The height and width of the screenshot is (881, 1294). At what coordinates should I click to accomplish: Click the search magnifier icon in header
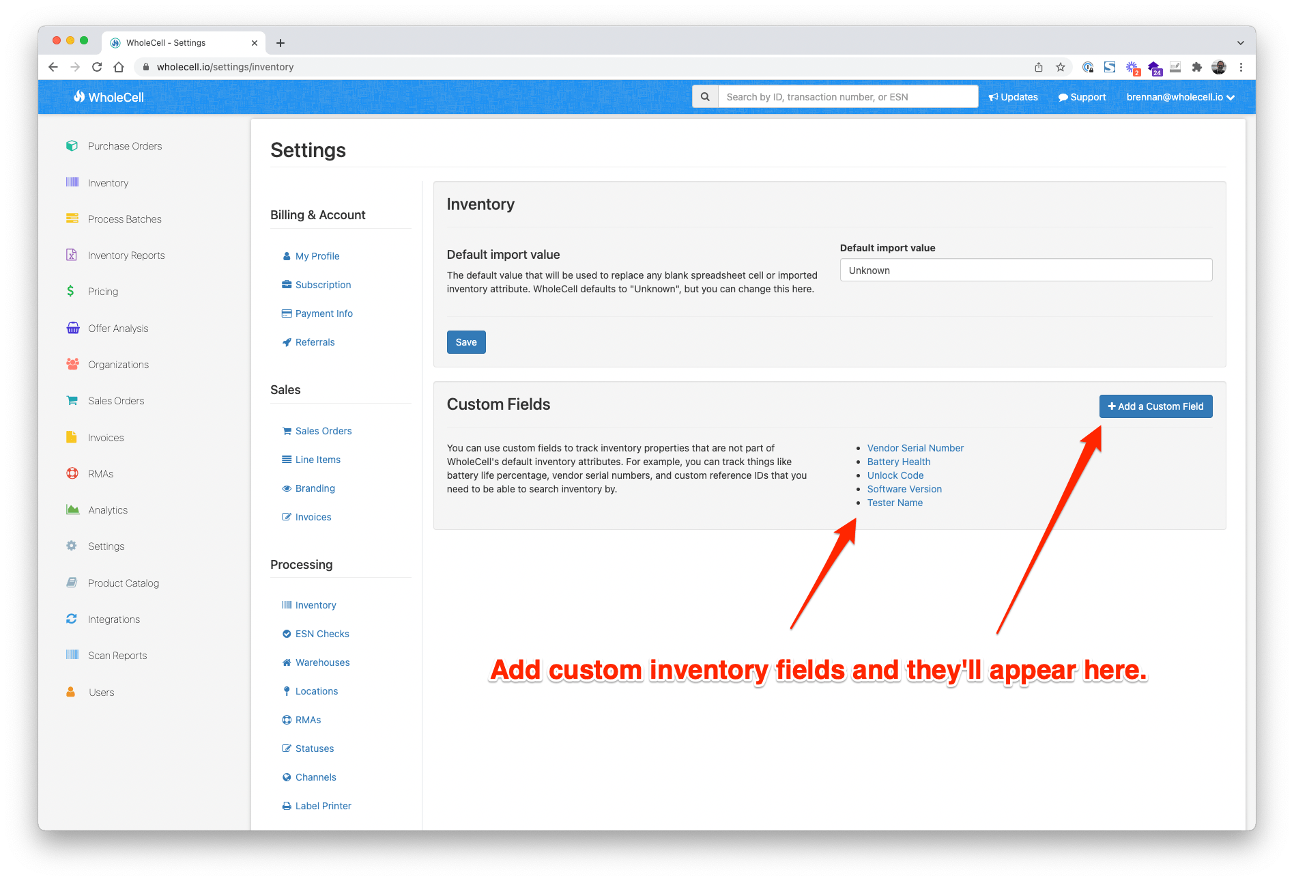click(705, 97)
